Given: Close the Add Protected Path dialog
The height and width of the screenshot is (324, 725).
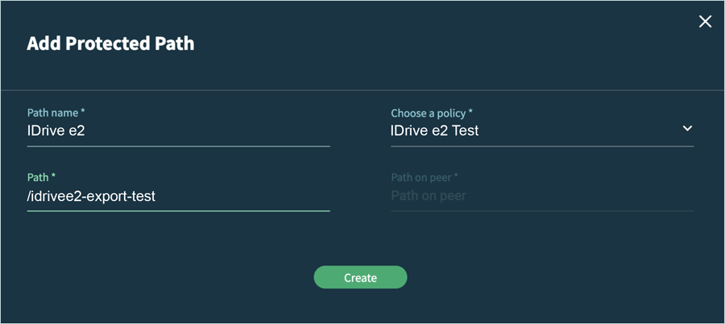Looking at the screenshot, I should [x=705, y=22].
